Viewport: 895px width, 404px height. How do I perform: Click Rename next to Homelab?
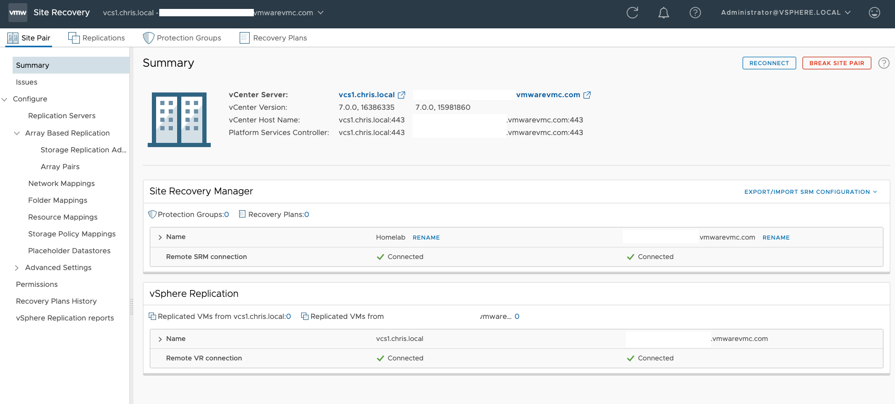point(426,237)
